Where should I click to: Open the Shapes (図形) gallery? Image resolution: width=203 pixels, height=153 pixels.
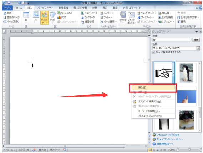click(x=52, y=18)
